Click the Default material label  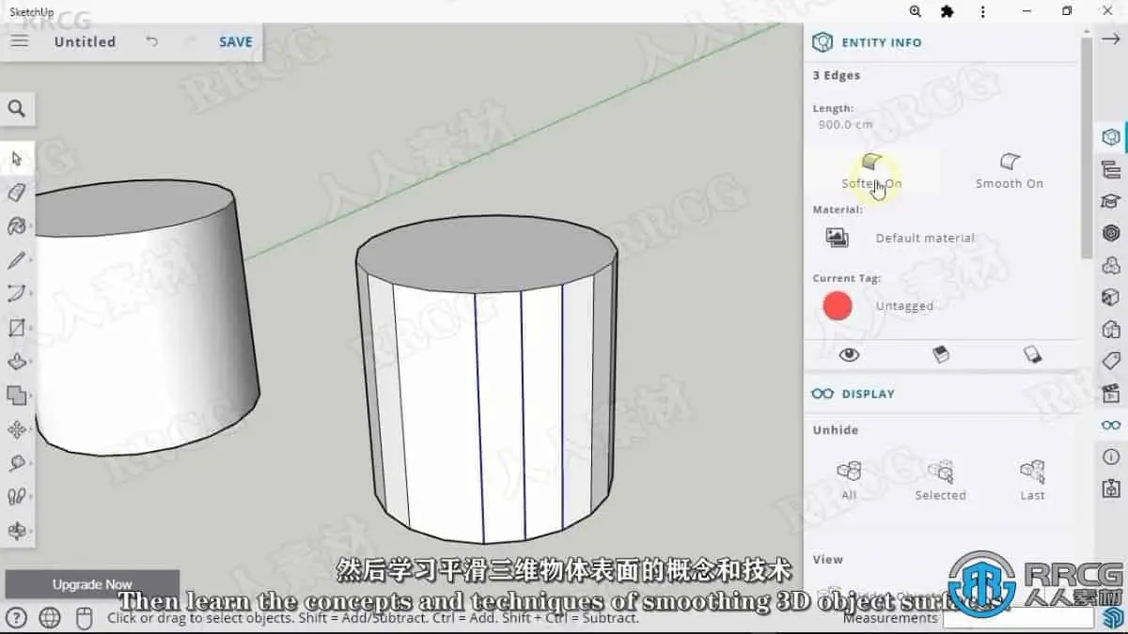tap(925, 238)
